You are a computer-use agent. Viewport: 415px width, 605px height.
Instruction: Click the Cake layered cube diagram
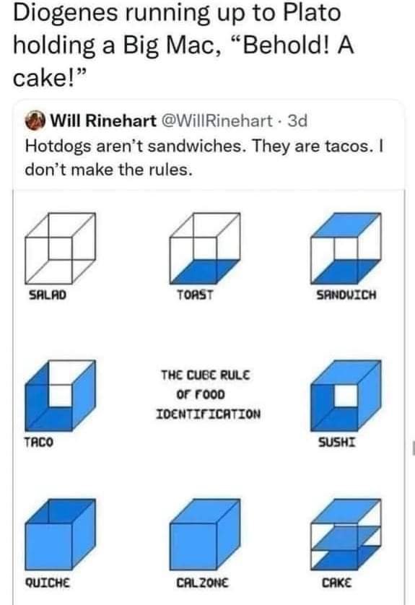click(346, 534)
